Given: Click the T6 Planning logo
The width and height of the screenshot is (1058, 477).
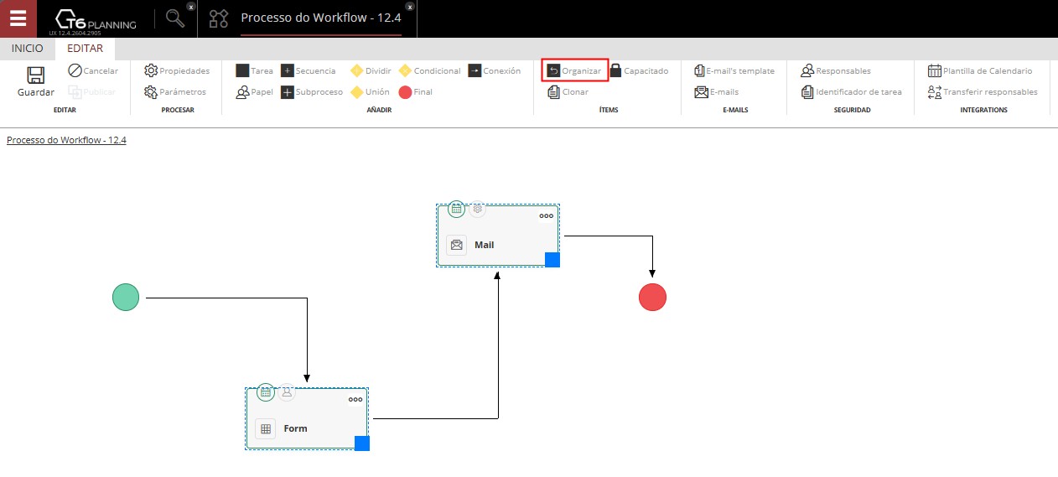Looking at the screenshot, I should pos(95,20).
